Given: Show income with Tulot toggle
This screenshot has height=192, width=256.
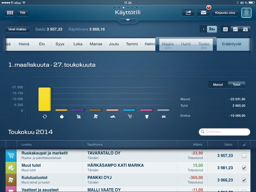Looking at the screenshot, I should point(237,85).
